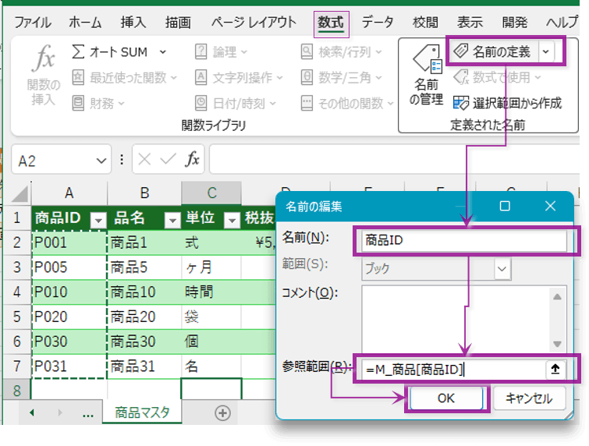The image size is (589, 446).
Task: Select cell containing P001
Action: pyautogui.click(x=69, y=242)
